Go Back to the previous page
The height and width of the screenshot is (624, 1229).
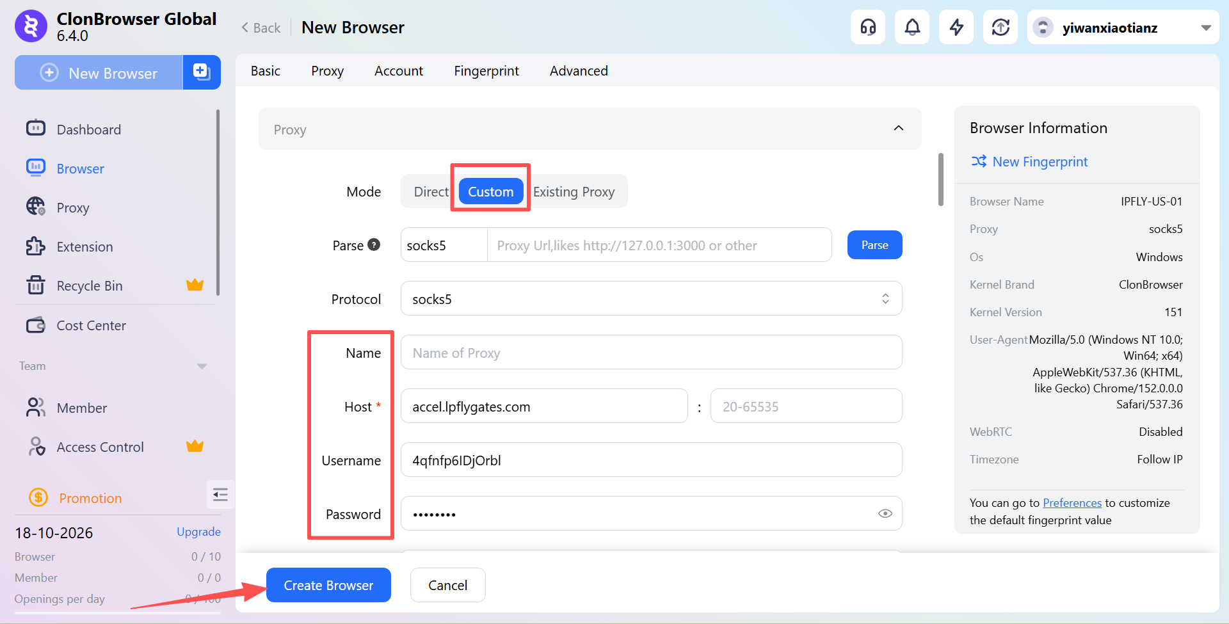click(261, 28)
